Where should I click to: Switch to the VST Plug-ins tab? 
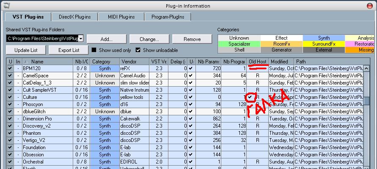coord(28,17)
